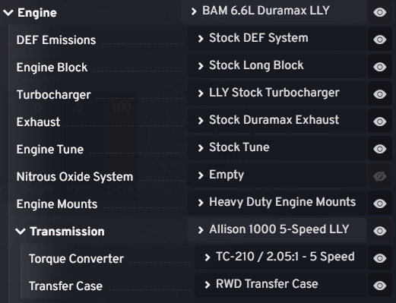The image size is (396, 303).
Task: Open the Empty nitrous oxide slot dropdown
Action: coord(277,175)
